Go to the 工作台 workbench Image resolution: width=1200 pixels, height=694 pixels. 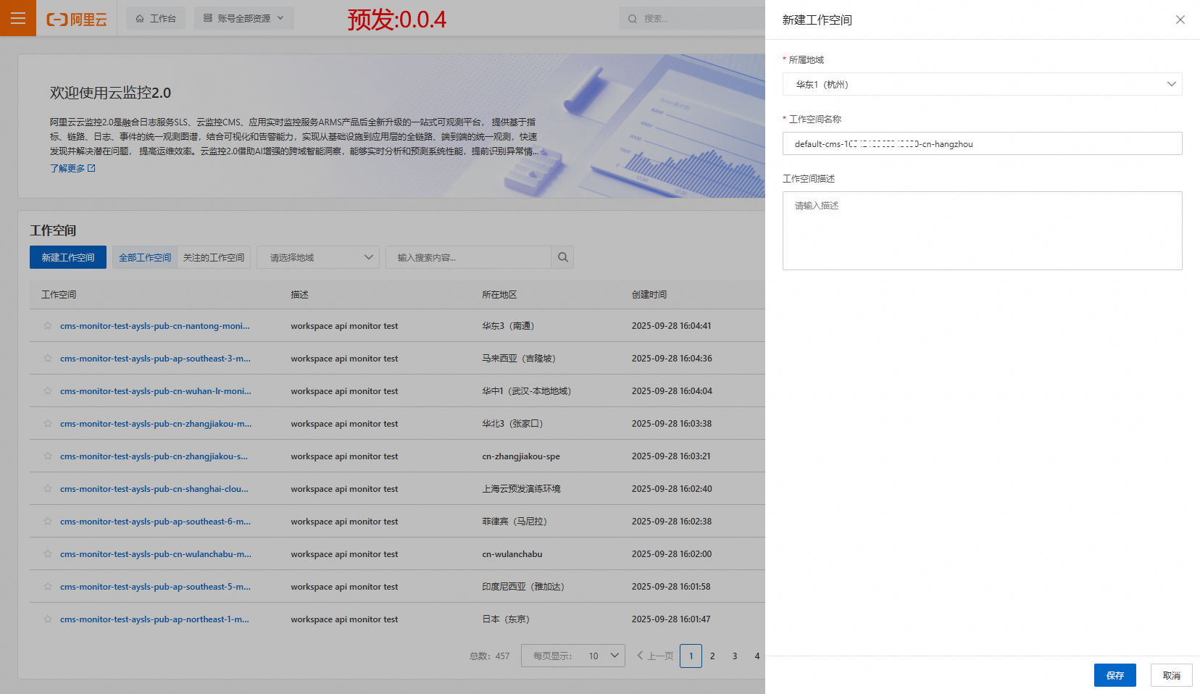point(156,18)
